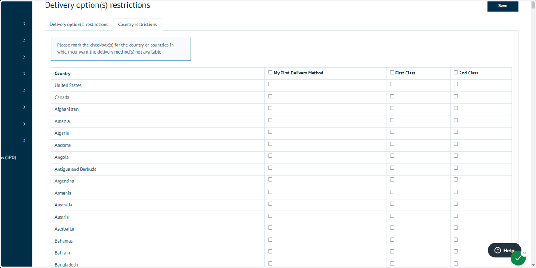Tick 2nd Class for Antigua and Barbuda
Viewport: 536px width, 268px height.
coord(456,168)
